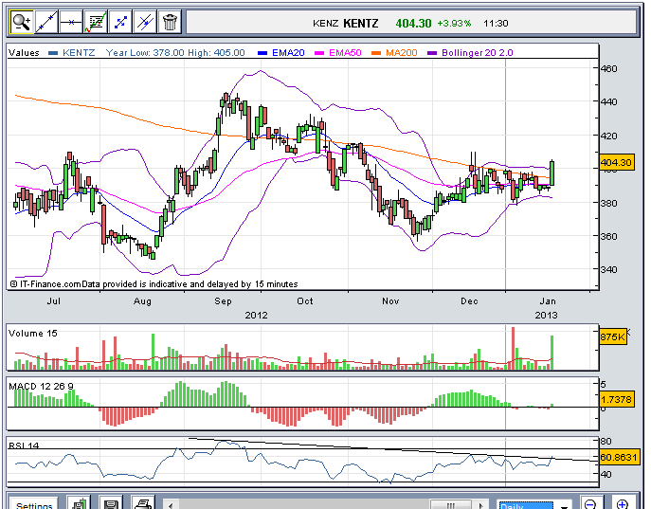Open the chart indicators tool

[x=95, y=21]
